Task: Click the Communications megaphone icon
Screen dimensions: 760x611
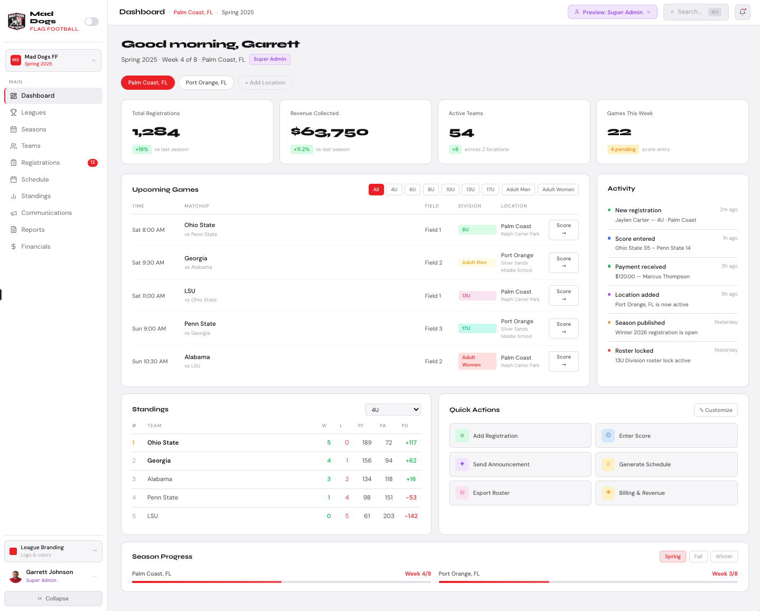Action: (14, 213)
